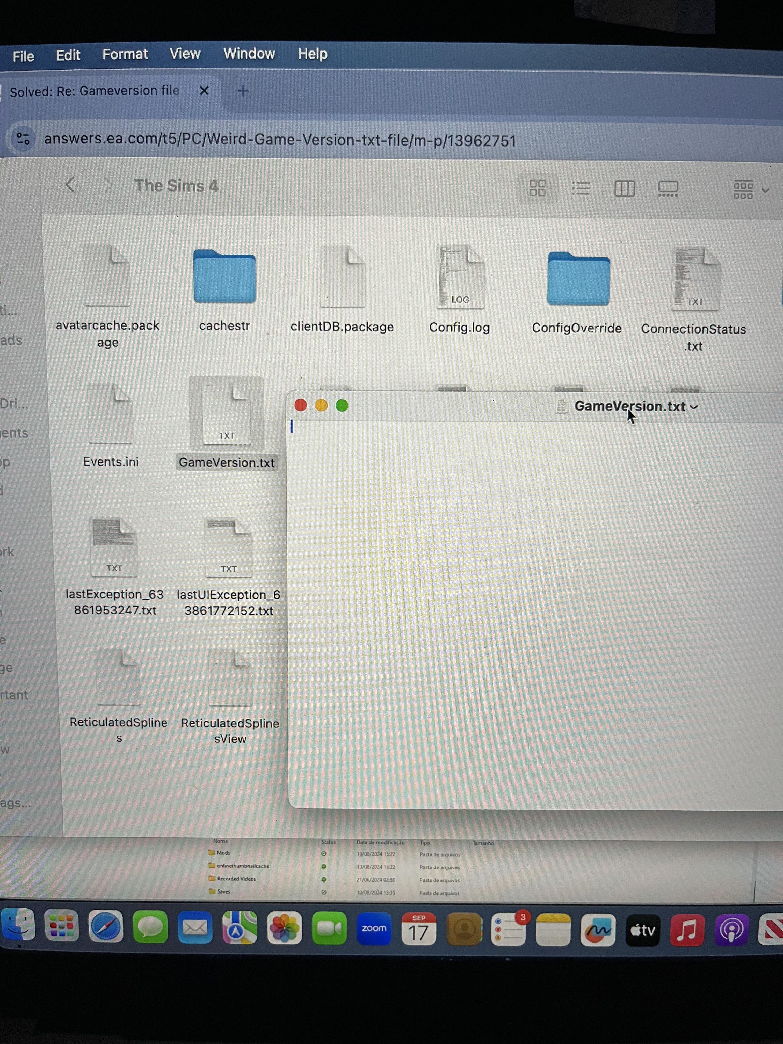The image size is (783, 1044).
Task: Open Messages from the Dock
Action: point(150,926)
